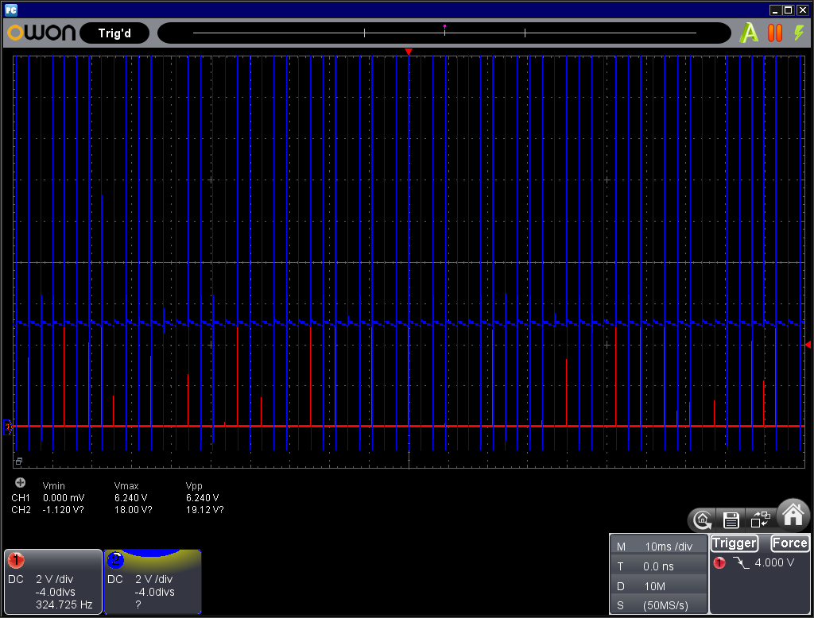The image size is (814, 618).
Task: Click the D 10M record length row
Action: [659, 585]
